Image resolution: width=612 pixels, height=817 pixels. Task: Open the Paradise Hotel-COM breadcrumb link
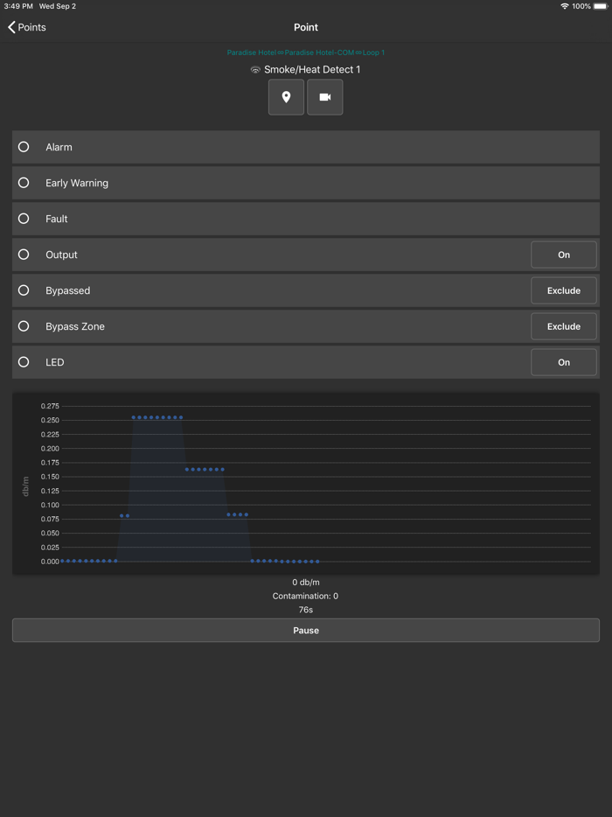coord(319,52)
